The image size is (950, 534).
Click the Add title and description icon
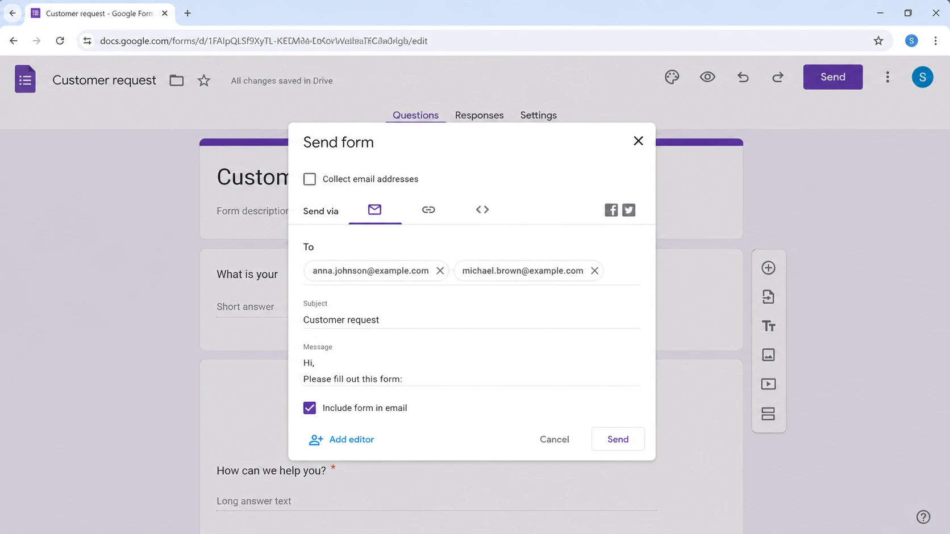pos(768,326)
